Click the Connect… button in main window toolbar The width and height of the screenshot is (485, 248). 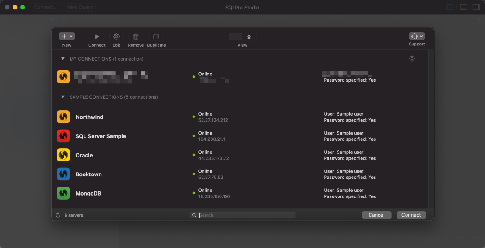pyautogui.click(x=46, y=7)
